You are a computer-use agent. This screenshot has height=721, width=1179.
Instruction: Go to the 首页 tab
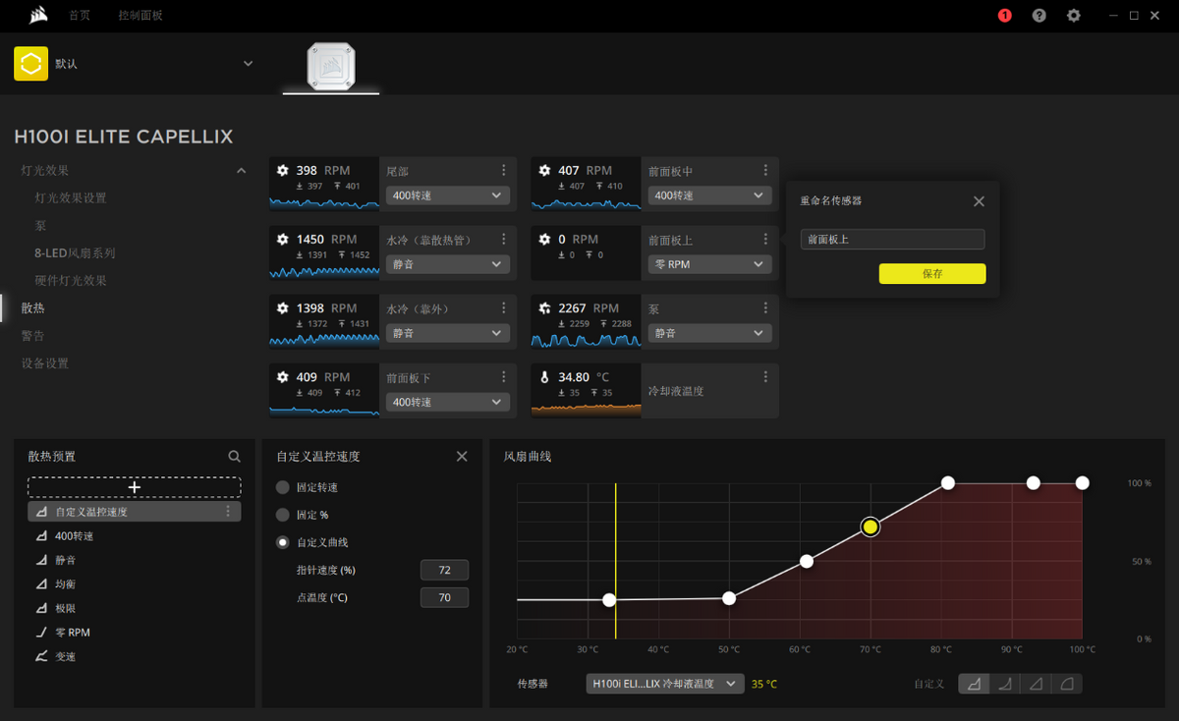point(80,16)
